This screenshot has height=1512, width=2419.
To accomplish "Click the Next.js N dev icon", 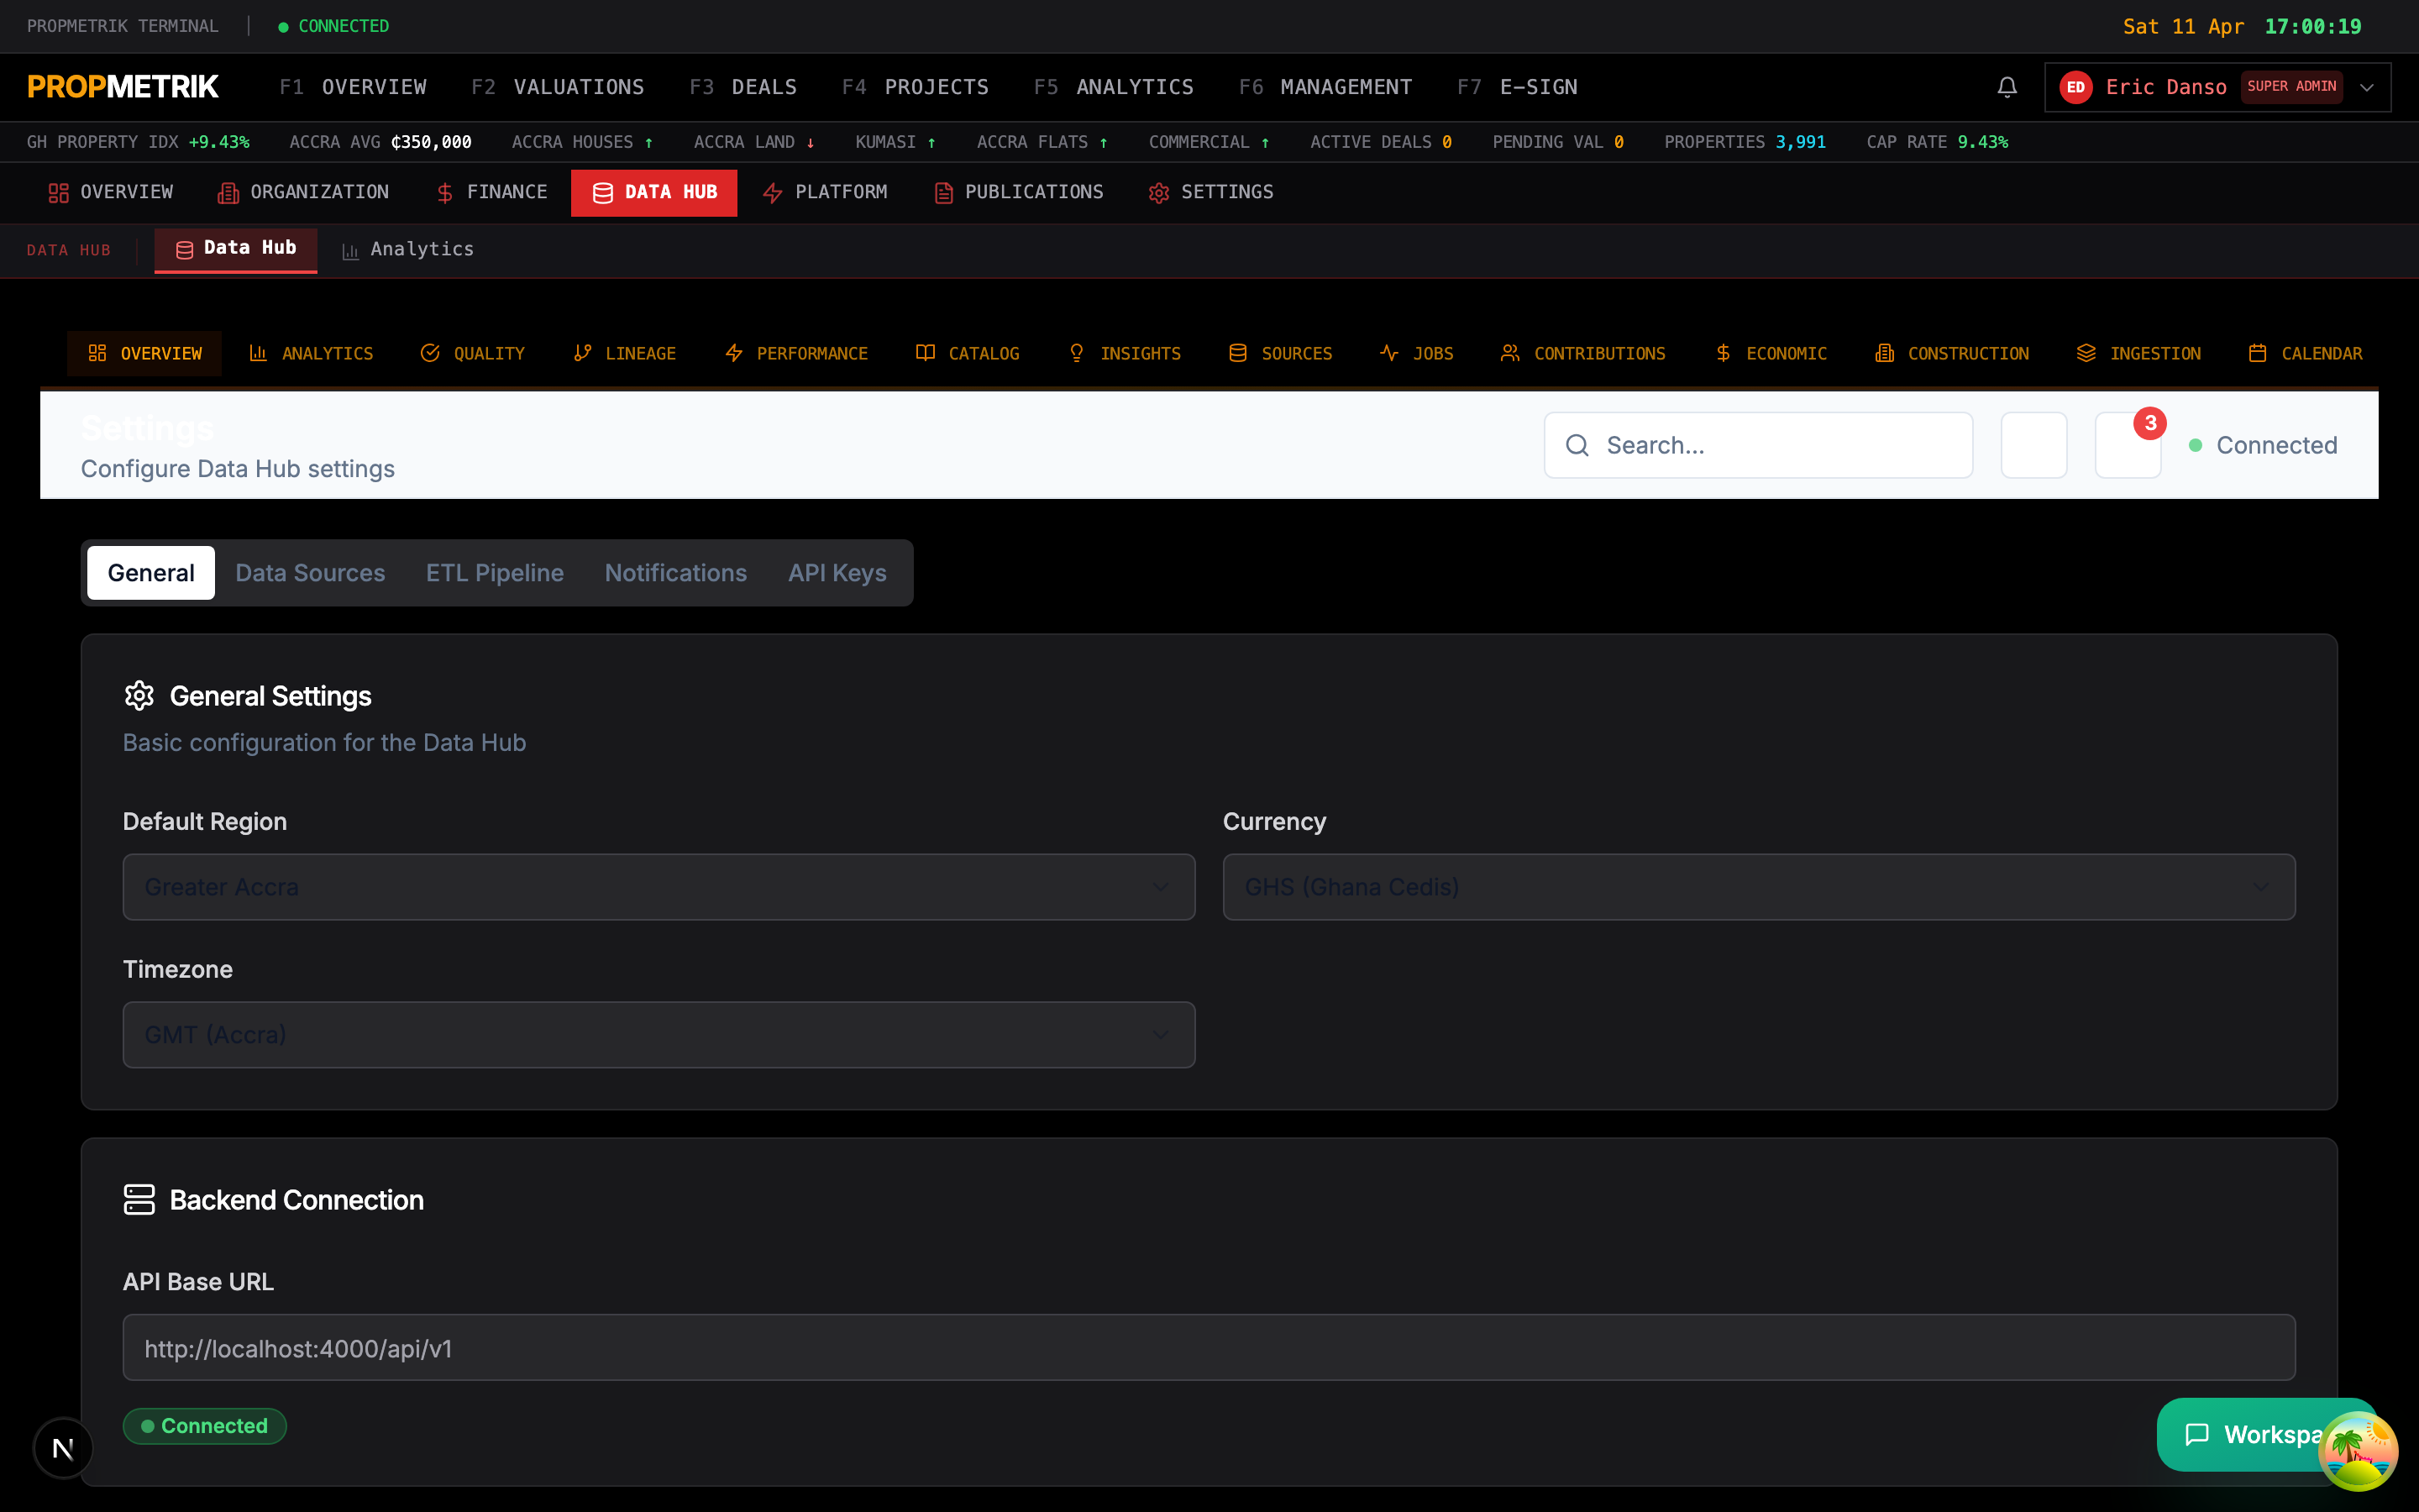I will point(63,1448).
